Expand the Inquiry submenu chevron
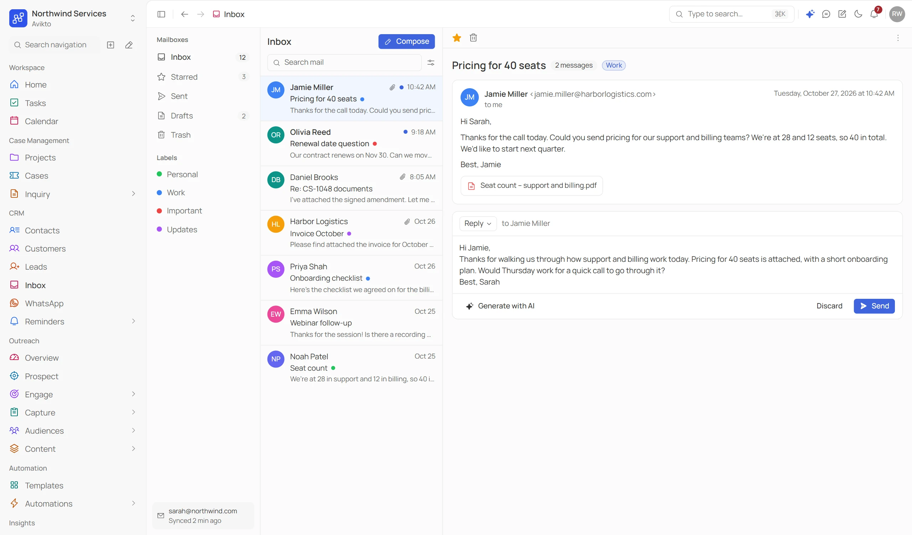Viewport: 912px width, 535px height. [134, 194]
